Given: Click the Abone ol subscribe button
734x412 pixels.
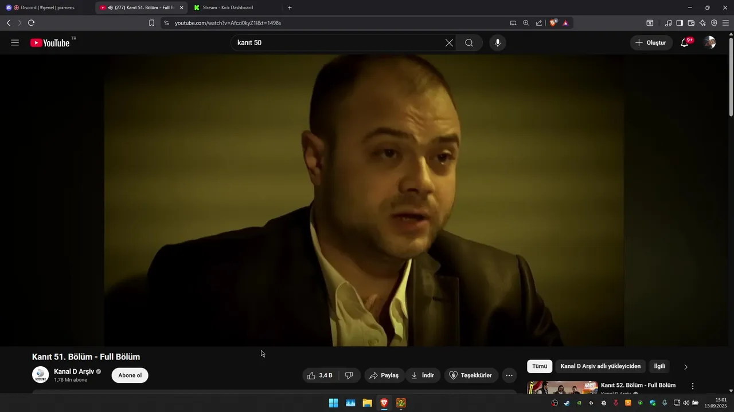Looking at the screenshot, I should (130, 375).
